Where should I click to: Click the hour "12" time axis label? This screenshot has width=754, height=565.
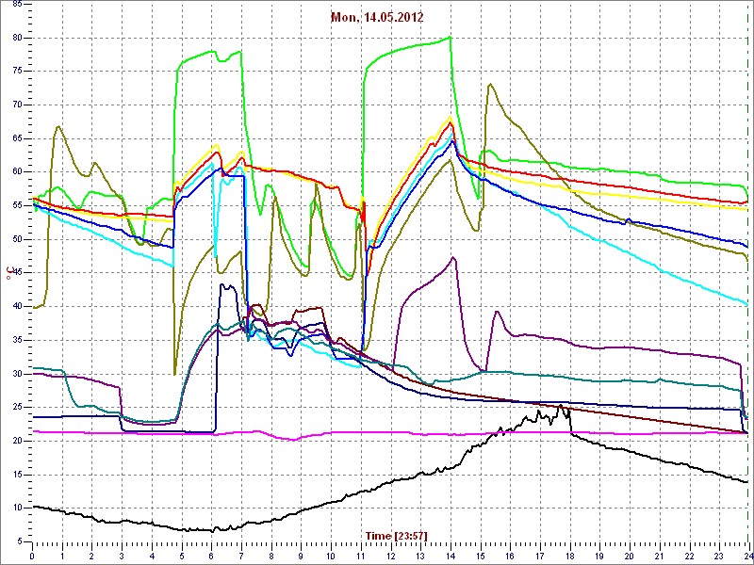(391, 555)
